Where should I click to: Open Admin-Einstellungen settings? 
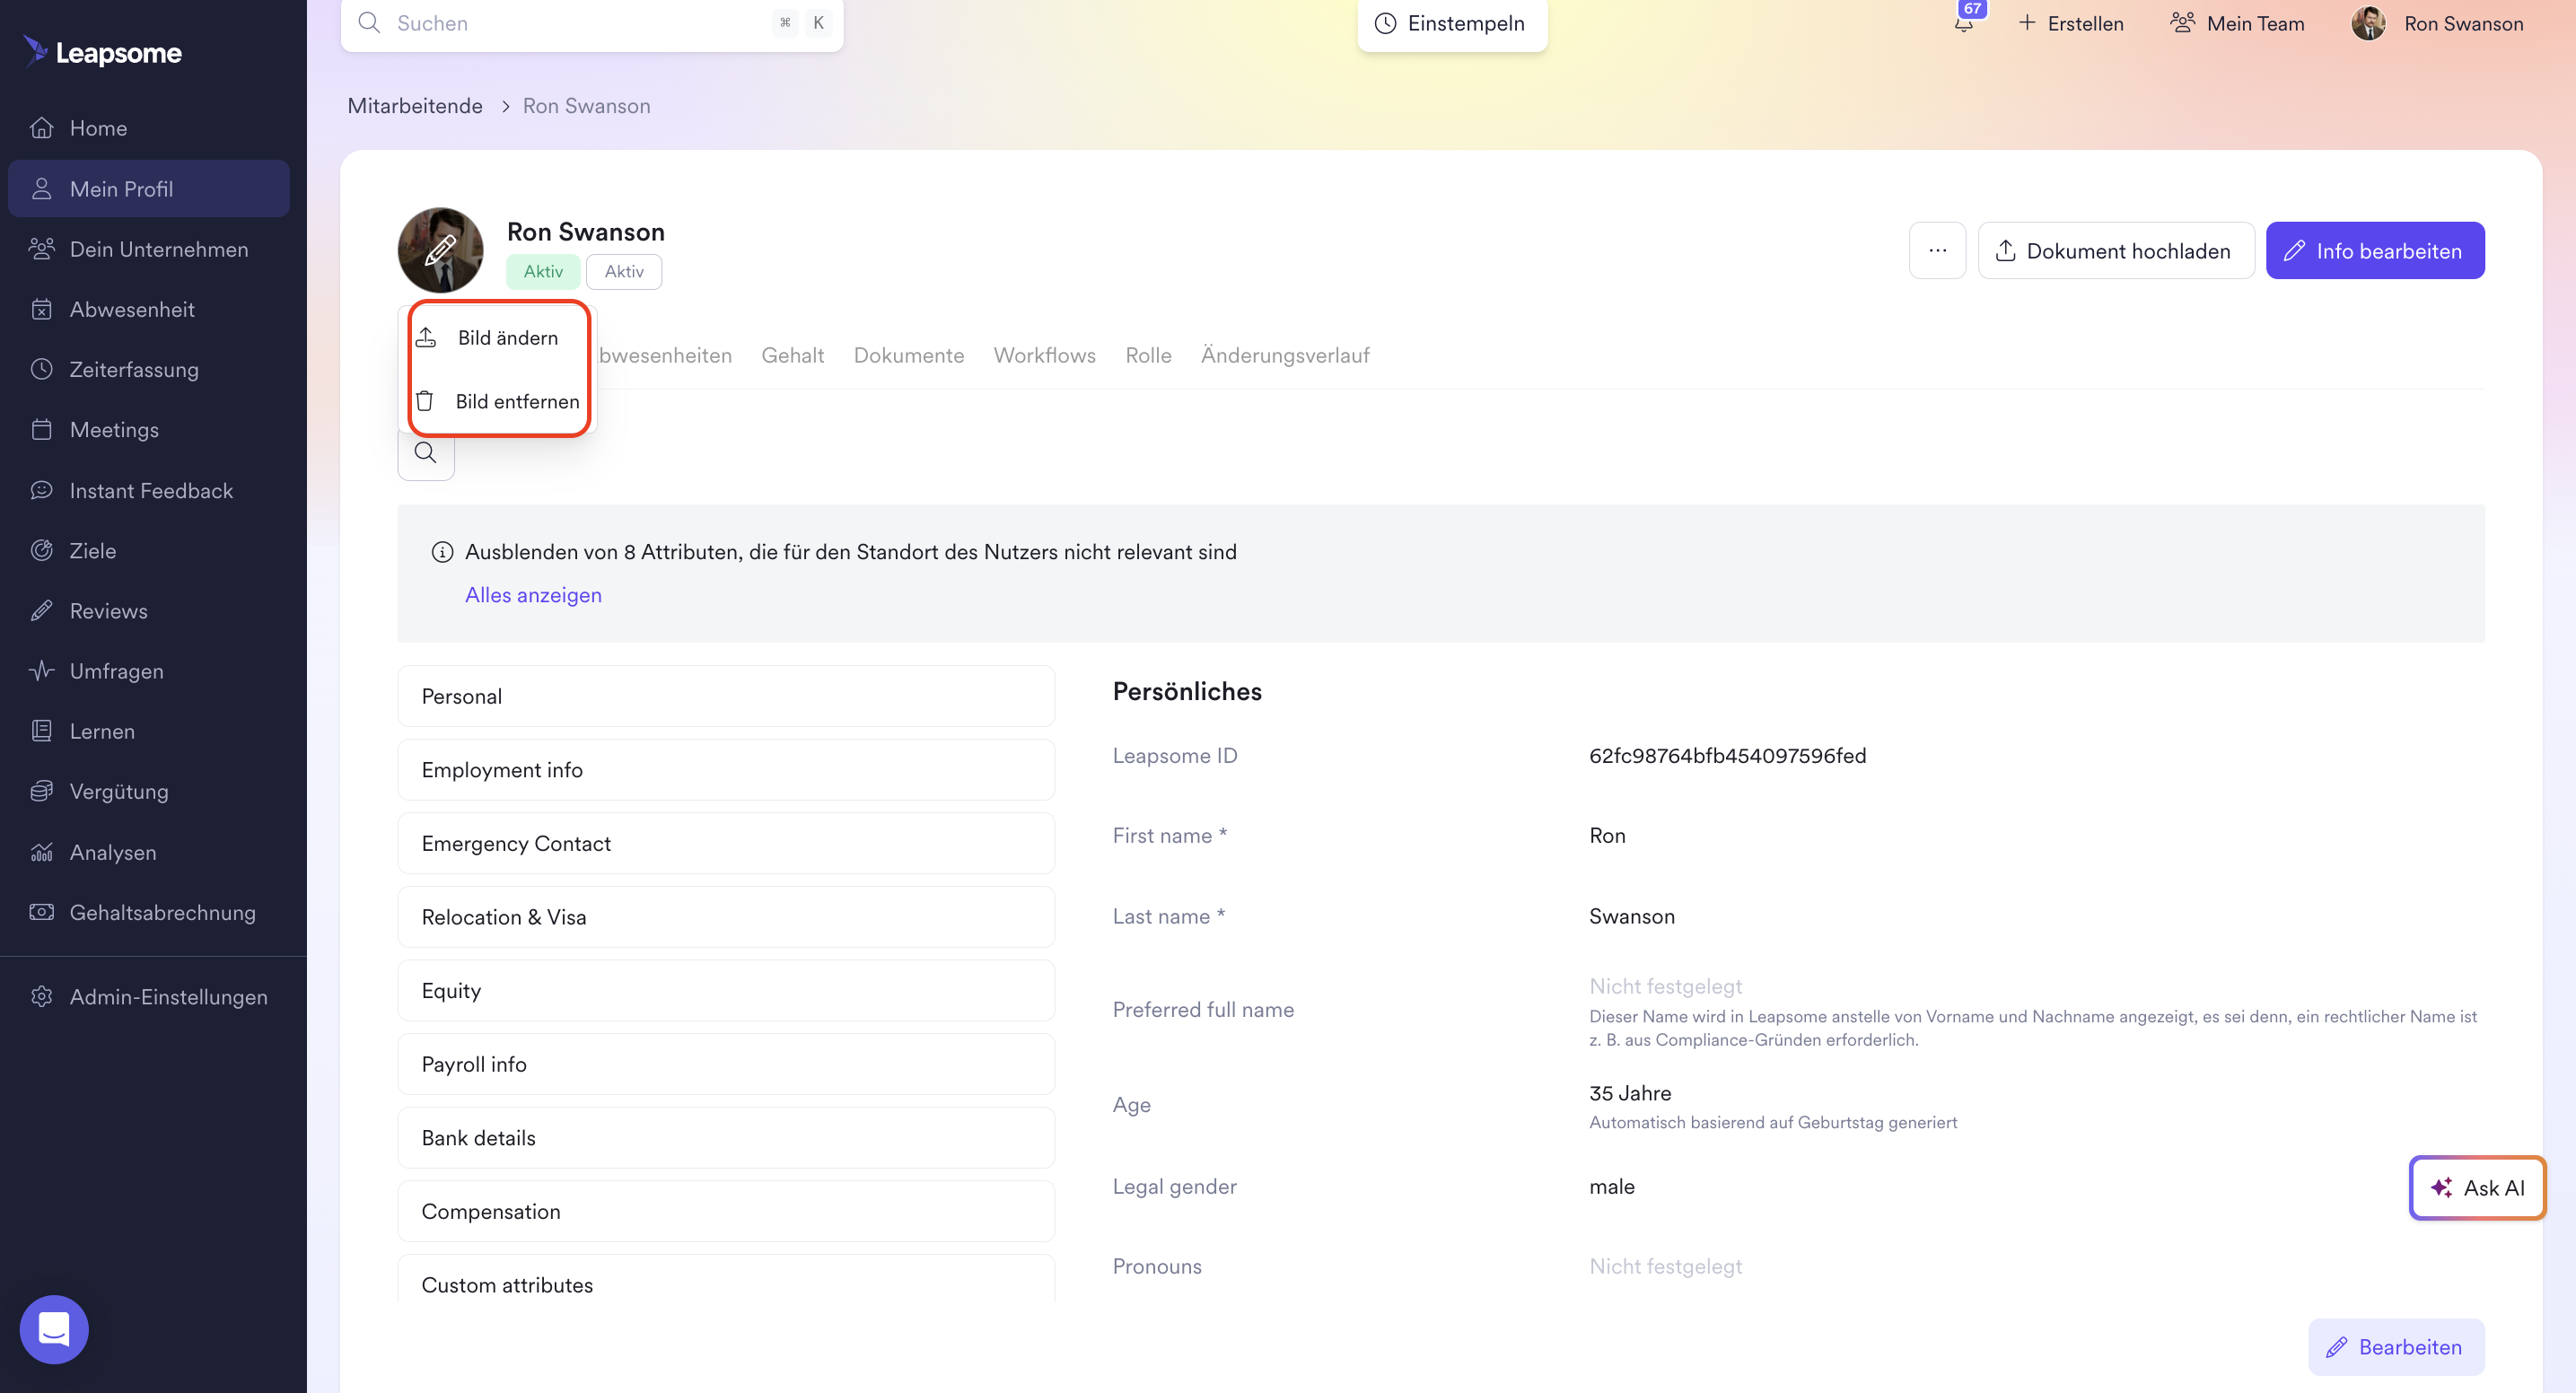click(168, 997)
